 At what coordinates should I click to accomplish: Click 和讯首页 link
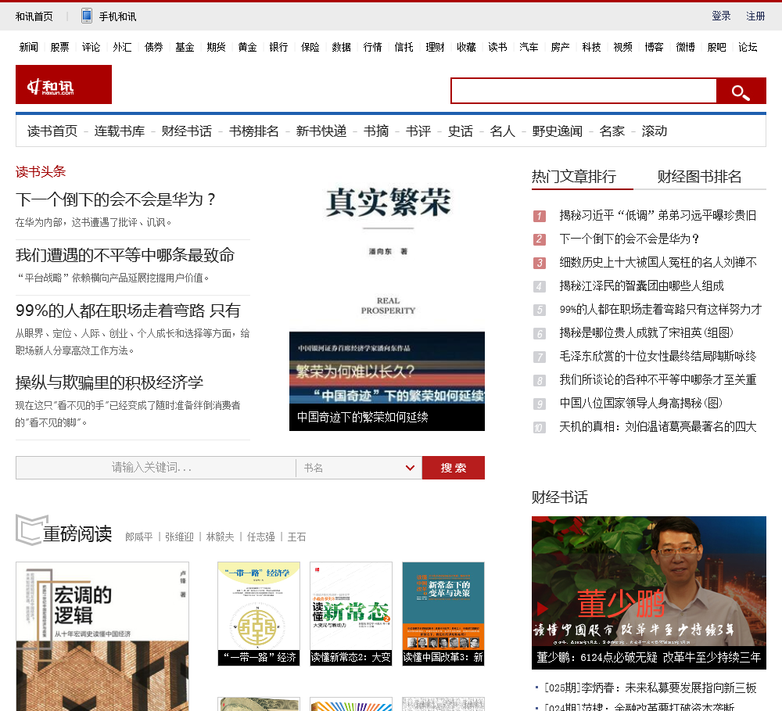(34, 16)
